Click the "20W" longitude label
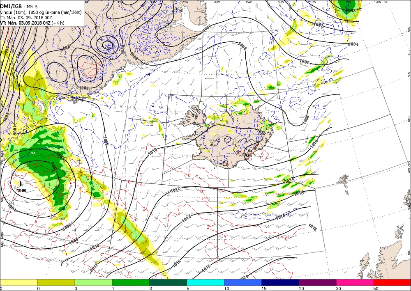Viewport: 411px width, 291px height. 217,2
